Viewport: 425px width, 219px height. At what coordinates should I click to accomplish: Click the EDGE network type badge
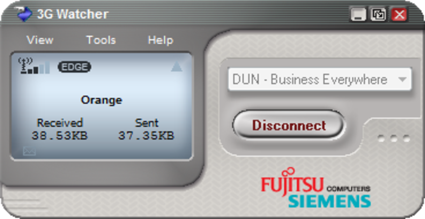pos(74,67)
